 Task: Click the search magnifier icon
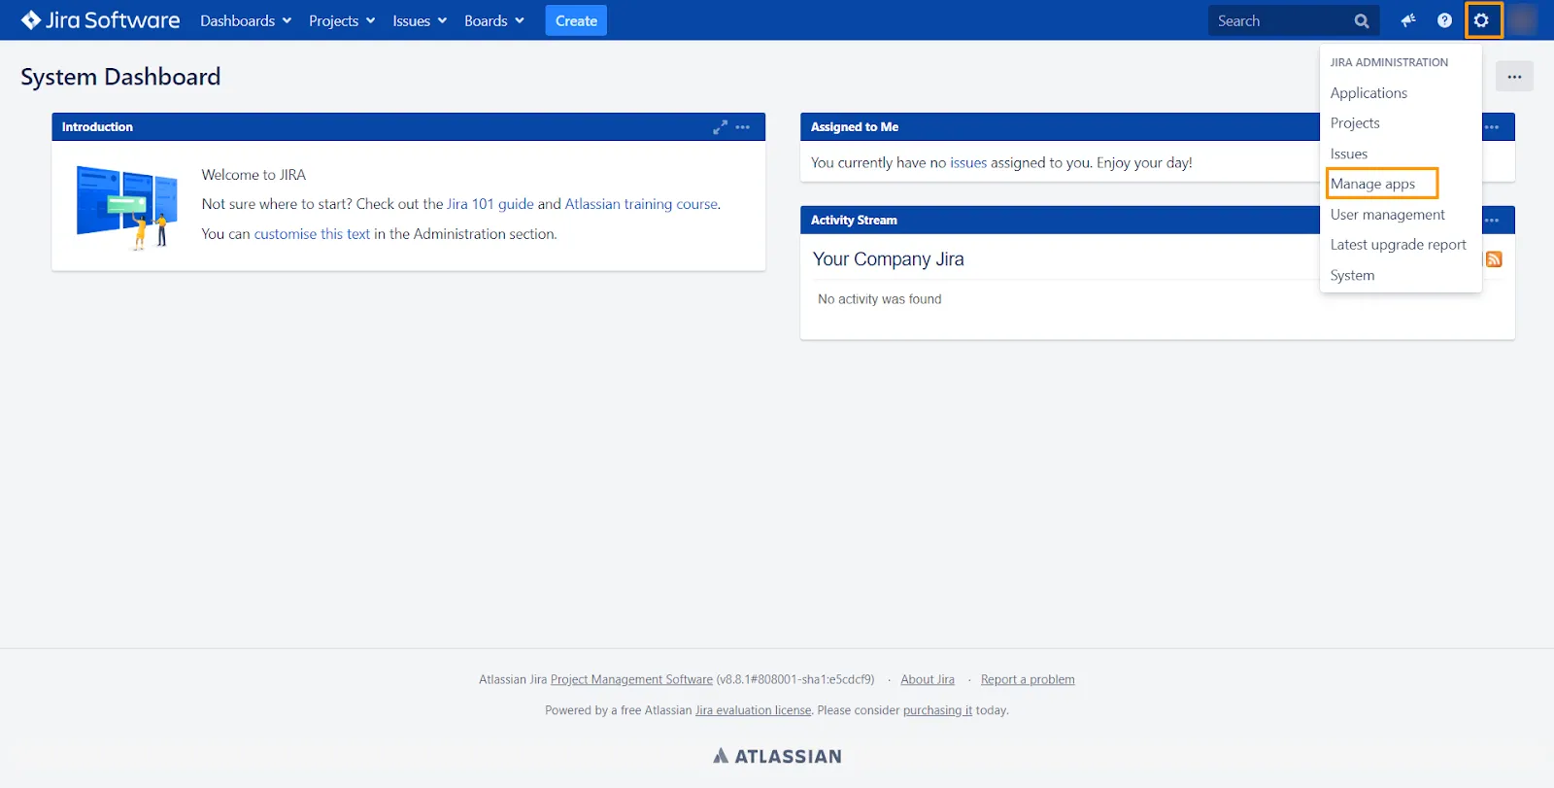pos(1362,20)
